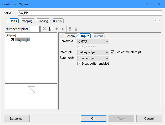
Task: Click the move pin up arrow
Action: [56, 29]
